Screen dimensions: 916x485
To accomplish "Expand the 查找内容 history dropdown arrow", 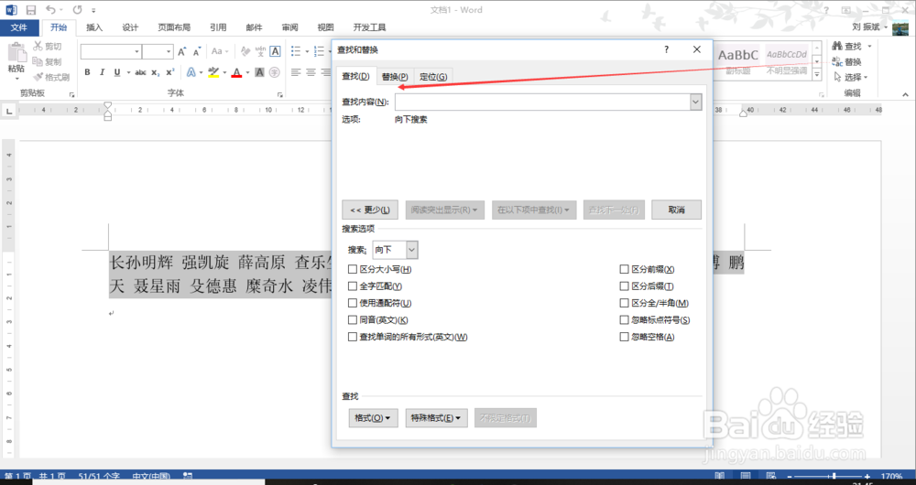I will (x=695, y=102).
